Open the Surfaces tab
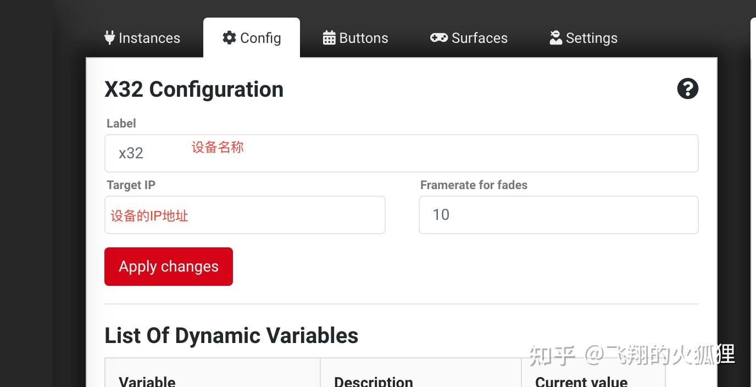 (x=468, y=37)
